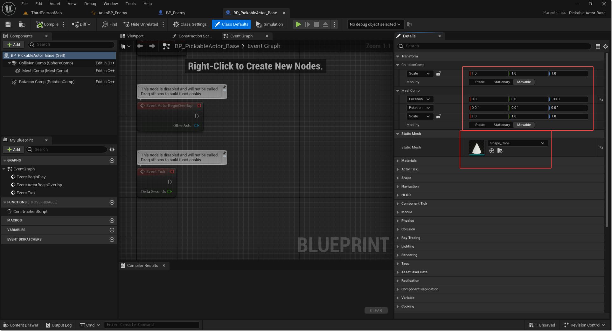Viewport: 612px width, 331px height.
Task: Open play options three-dot menu
Action: tap(334, 24)
